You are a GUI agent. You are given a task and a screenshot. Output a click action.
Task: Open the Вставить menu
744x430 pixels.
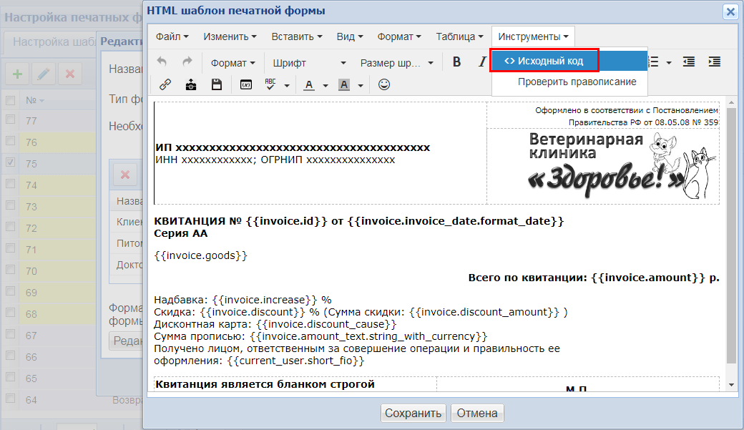(x=296, y=36)
